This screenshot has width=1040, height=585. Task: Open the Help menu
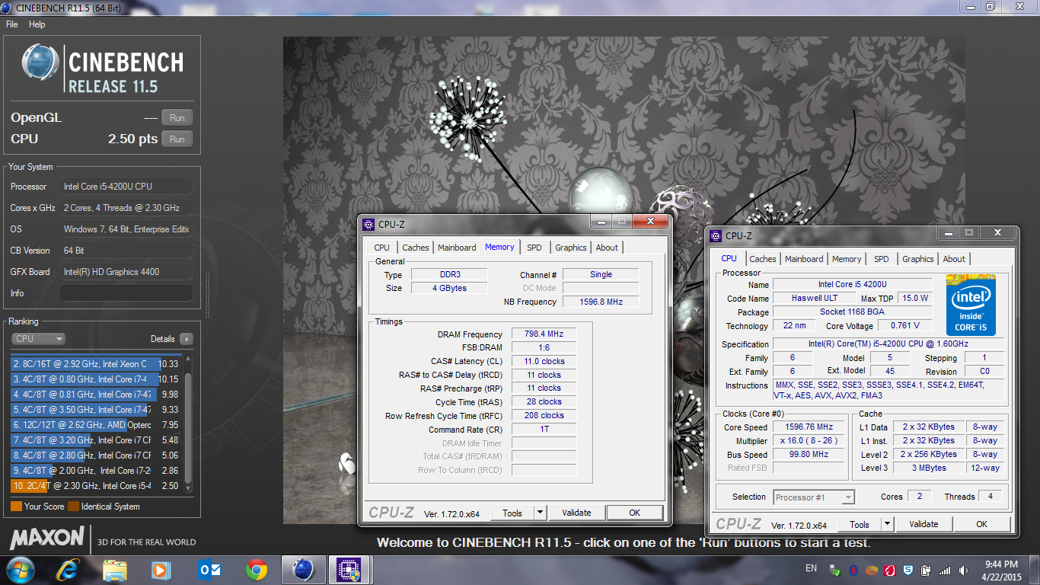pos(37,24)
